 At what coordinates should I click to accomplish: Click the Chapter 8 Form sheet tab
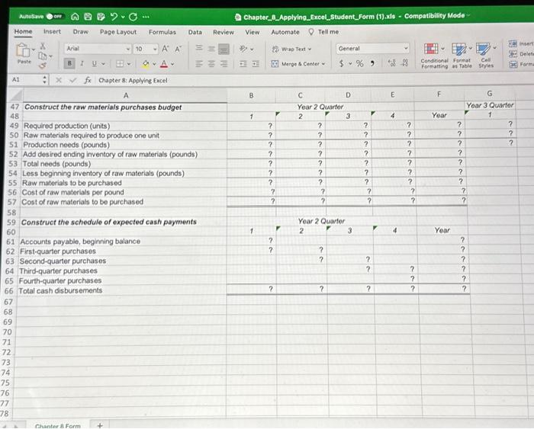[57, 426]
